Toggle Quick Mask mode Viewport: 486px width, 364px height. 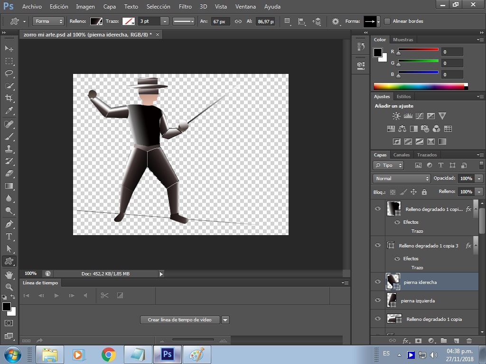(9, 323)
